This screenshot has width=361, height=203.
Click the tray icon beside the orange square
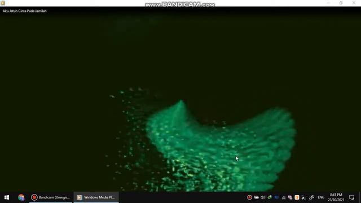[303, 197]
